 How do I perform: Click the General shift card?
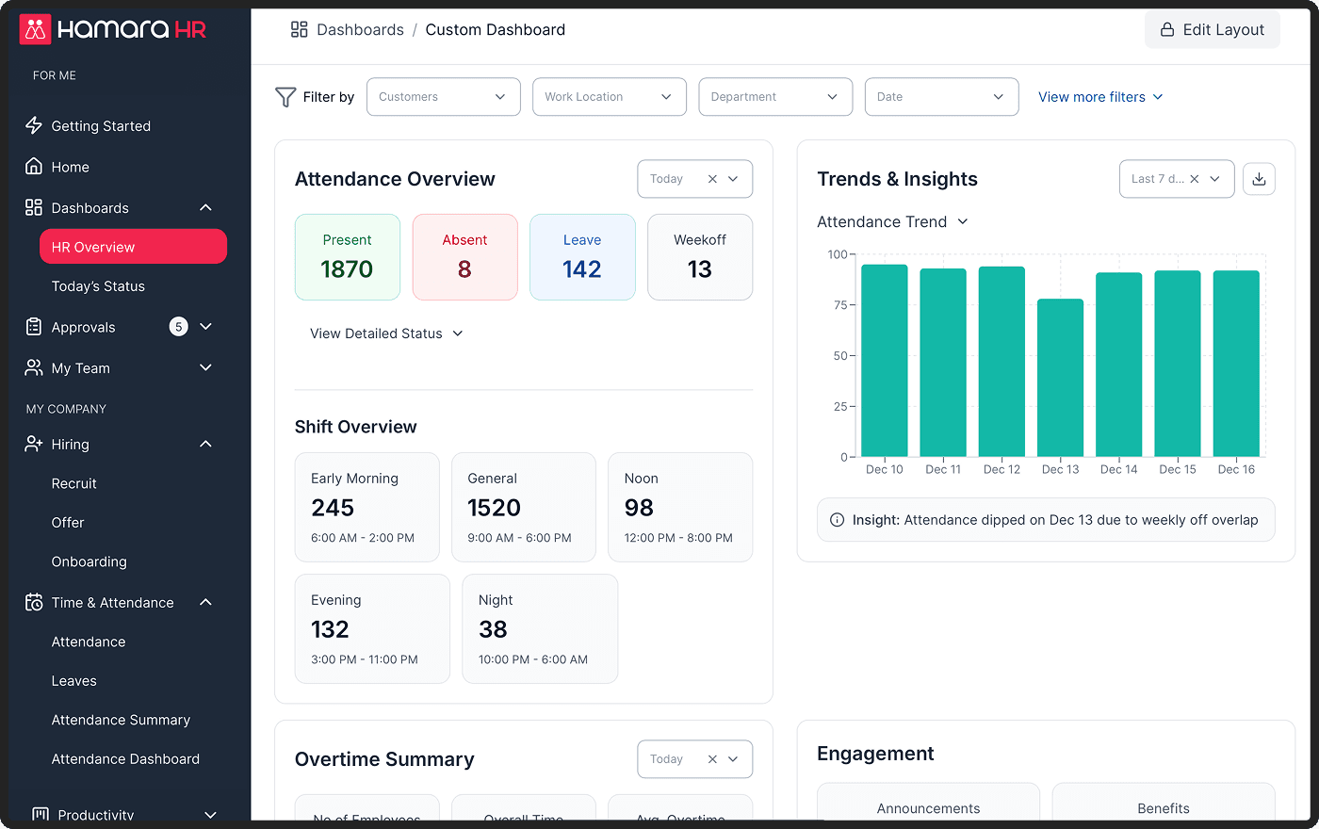point(524,507)
